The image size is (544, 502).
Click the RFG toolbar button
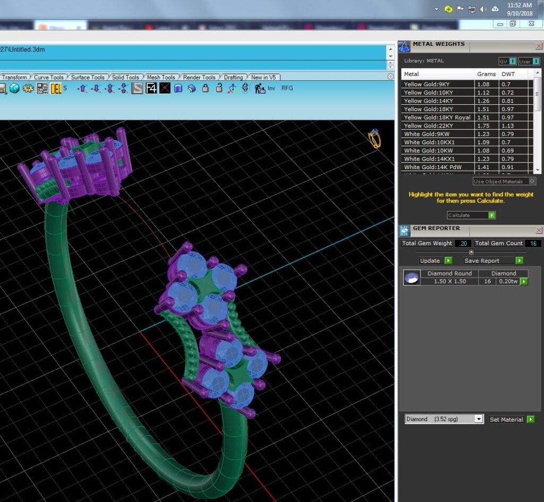coord(287,88)
